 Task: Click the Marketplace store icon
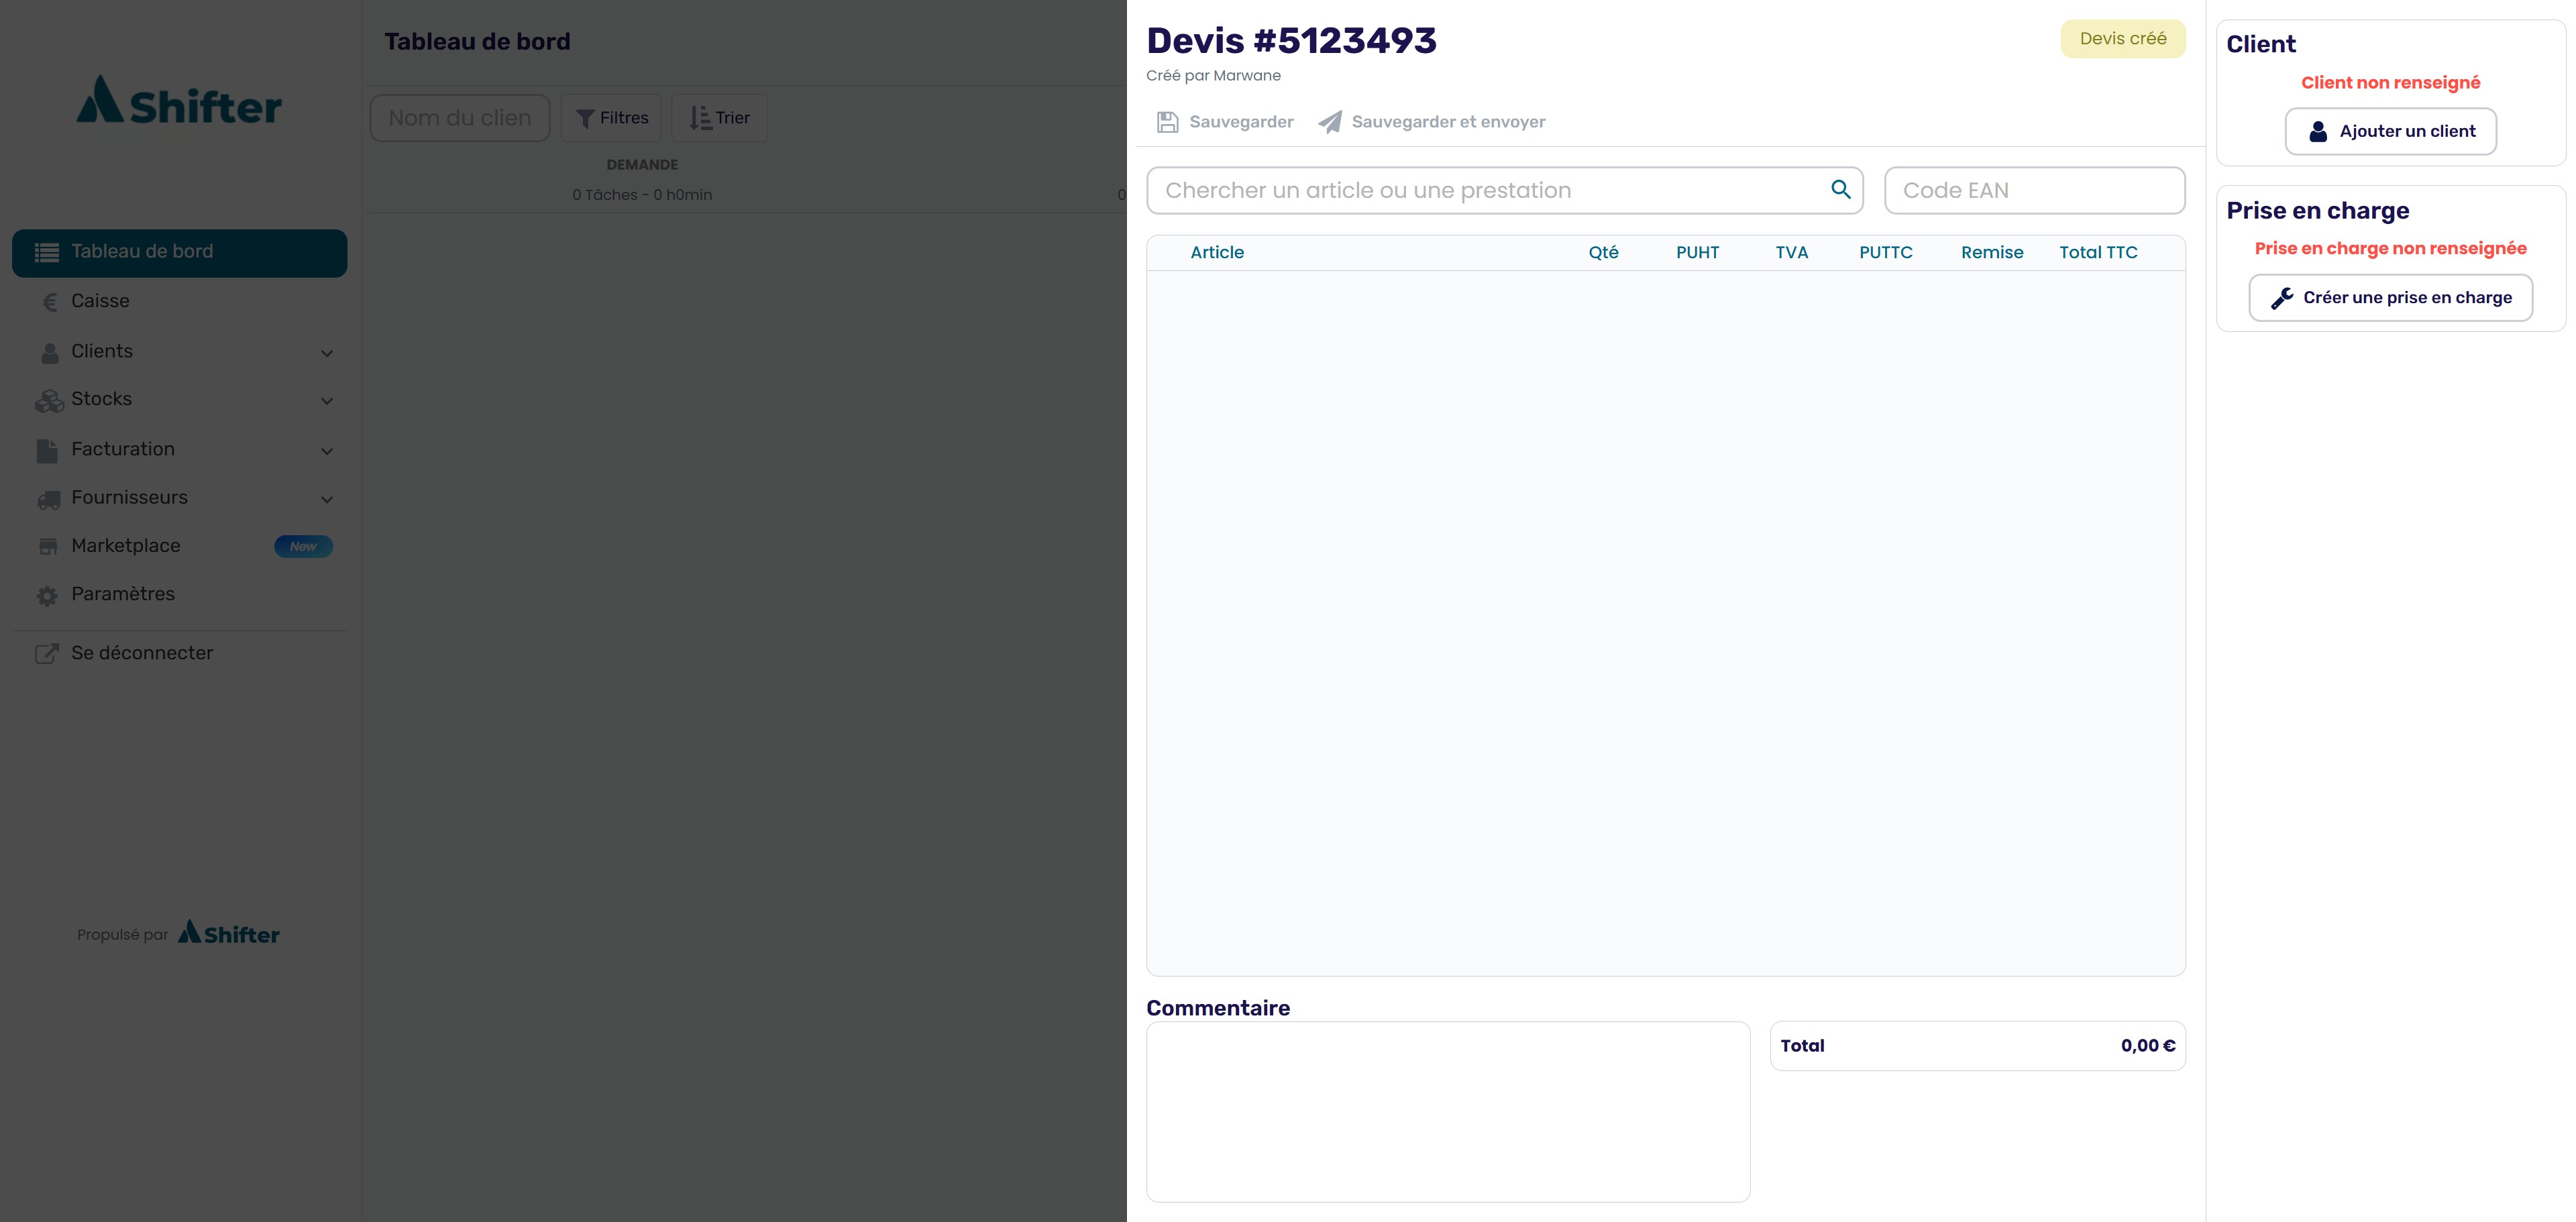48,547
